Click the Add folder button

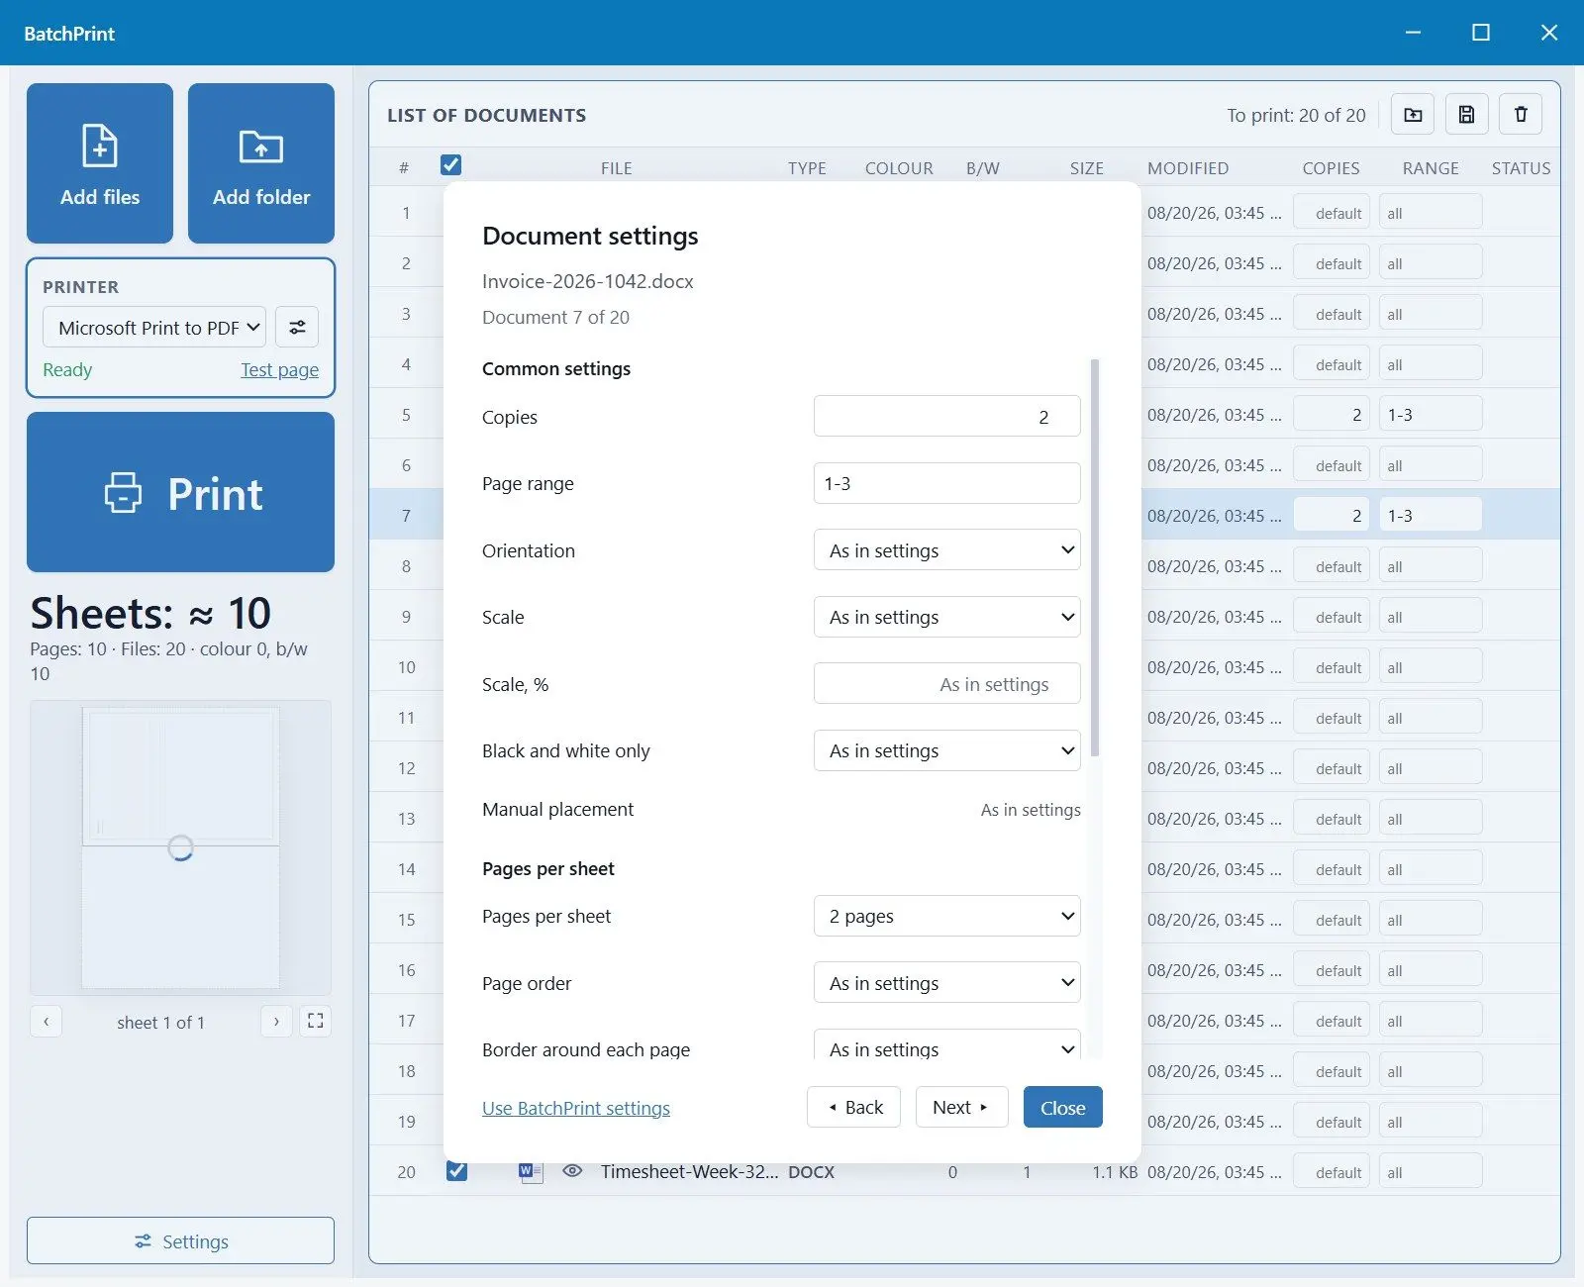pos(261,163)
